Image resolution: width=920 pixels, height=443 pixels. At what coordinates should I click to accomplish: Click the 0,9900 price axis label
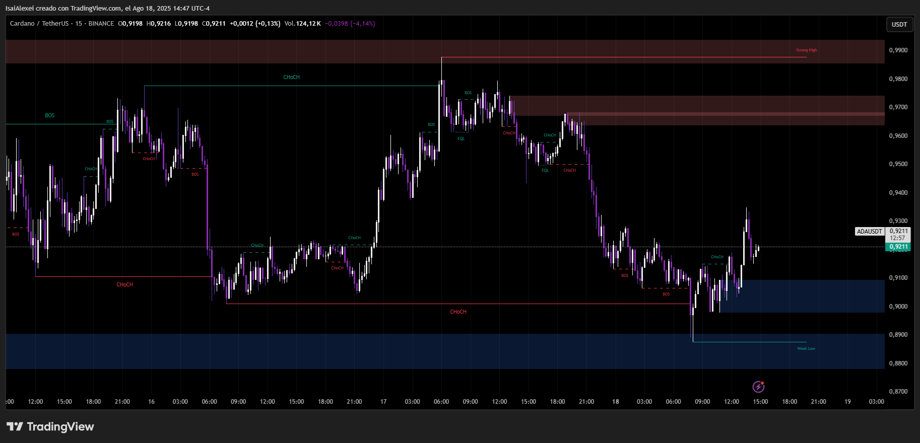898,50
